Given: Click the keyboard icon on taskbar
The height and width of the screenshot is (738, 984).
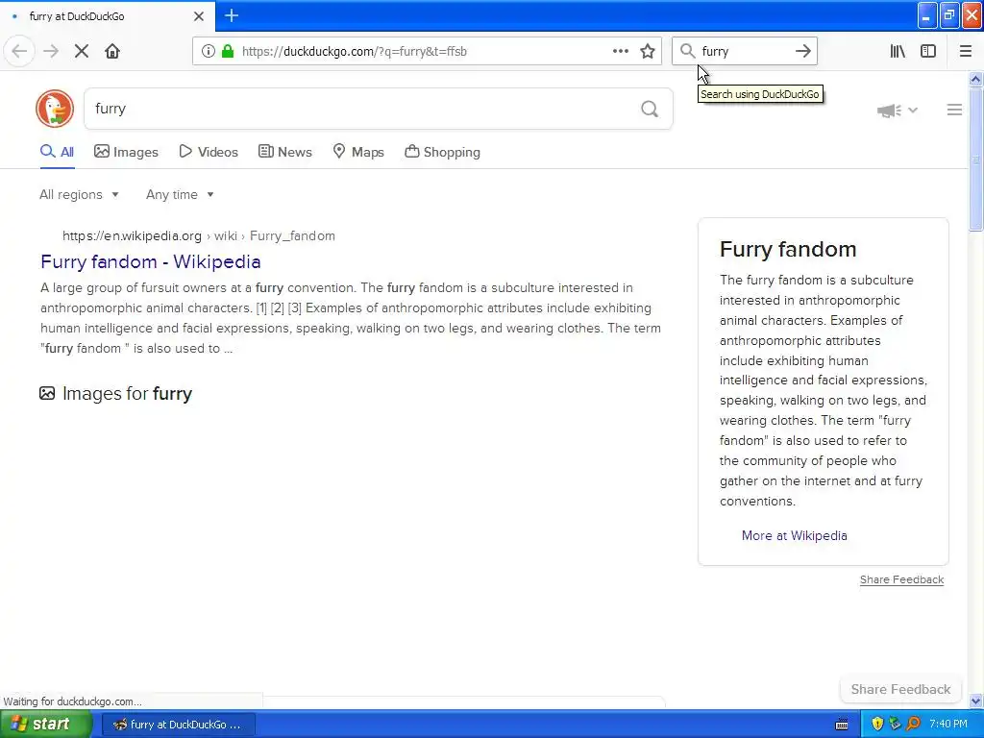Looking at the screenshot, I should pyautogui.click(x=842, y=725).
